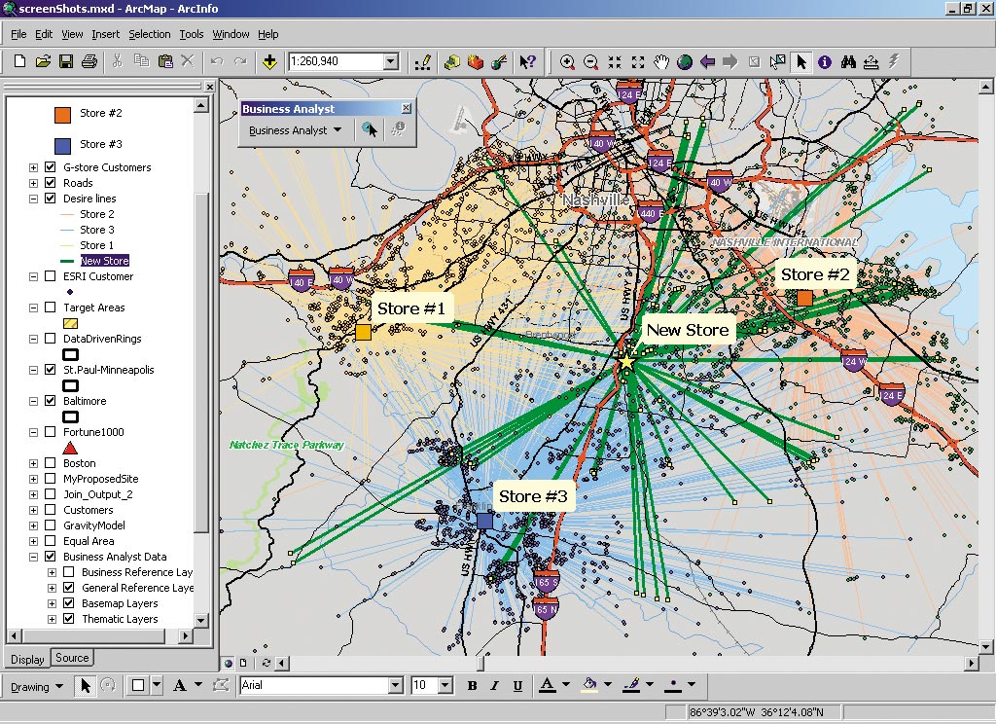
Task: Open the map scale dropdown
Action: pyautogui.click(x=391, y=61)
